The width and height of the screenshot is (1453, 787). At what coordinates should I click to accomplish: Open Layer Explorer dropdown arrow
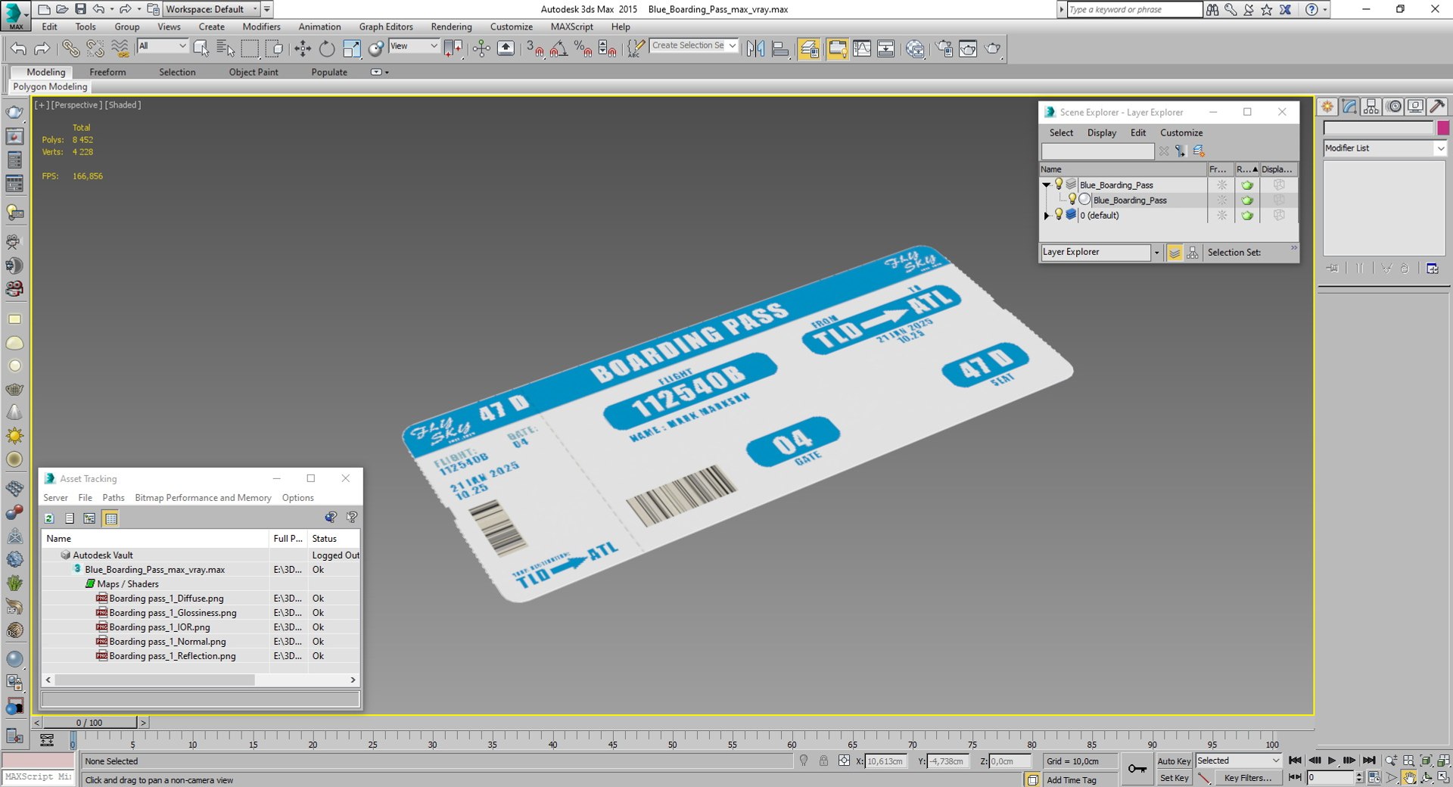click(1156, 253)
